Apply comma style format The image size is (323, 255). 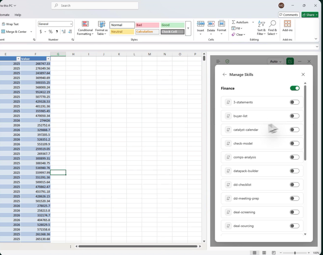[x=57, y=32]
